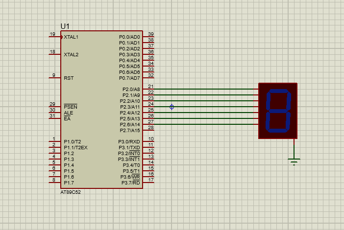
Task: Click pin number 18 on U1
Action: (52, 52)
